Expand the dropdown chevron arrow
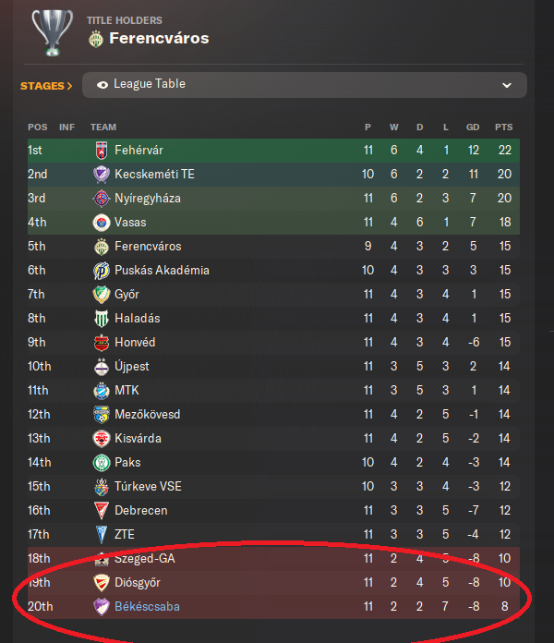The width and height of the screenshot is (554, 643). coord(506,85)
